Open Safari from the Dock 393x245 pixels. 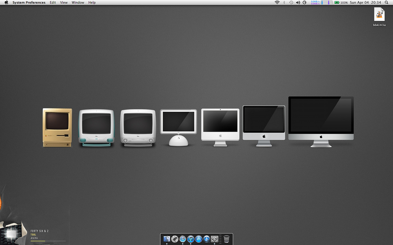click(x=183, y=239)
